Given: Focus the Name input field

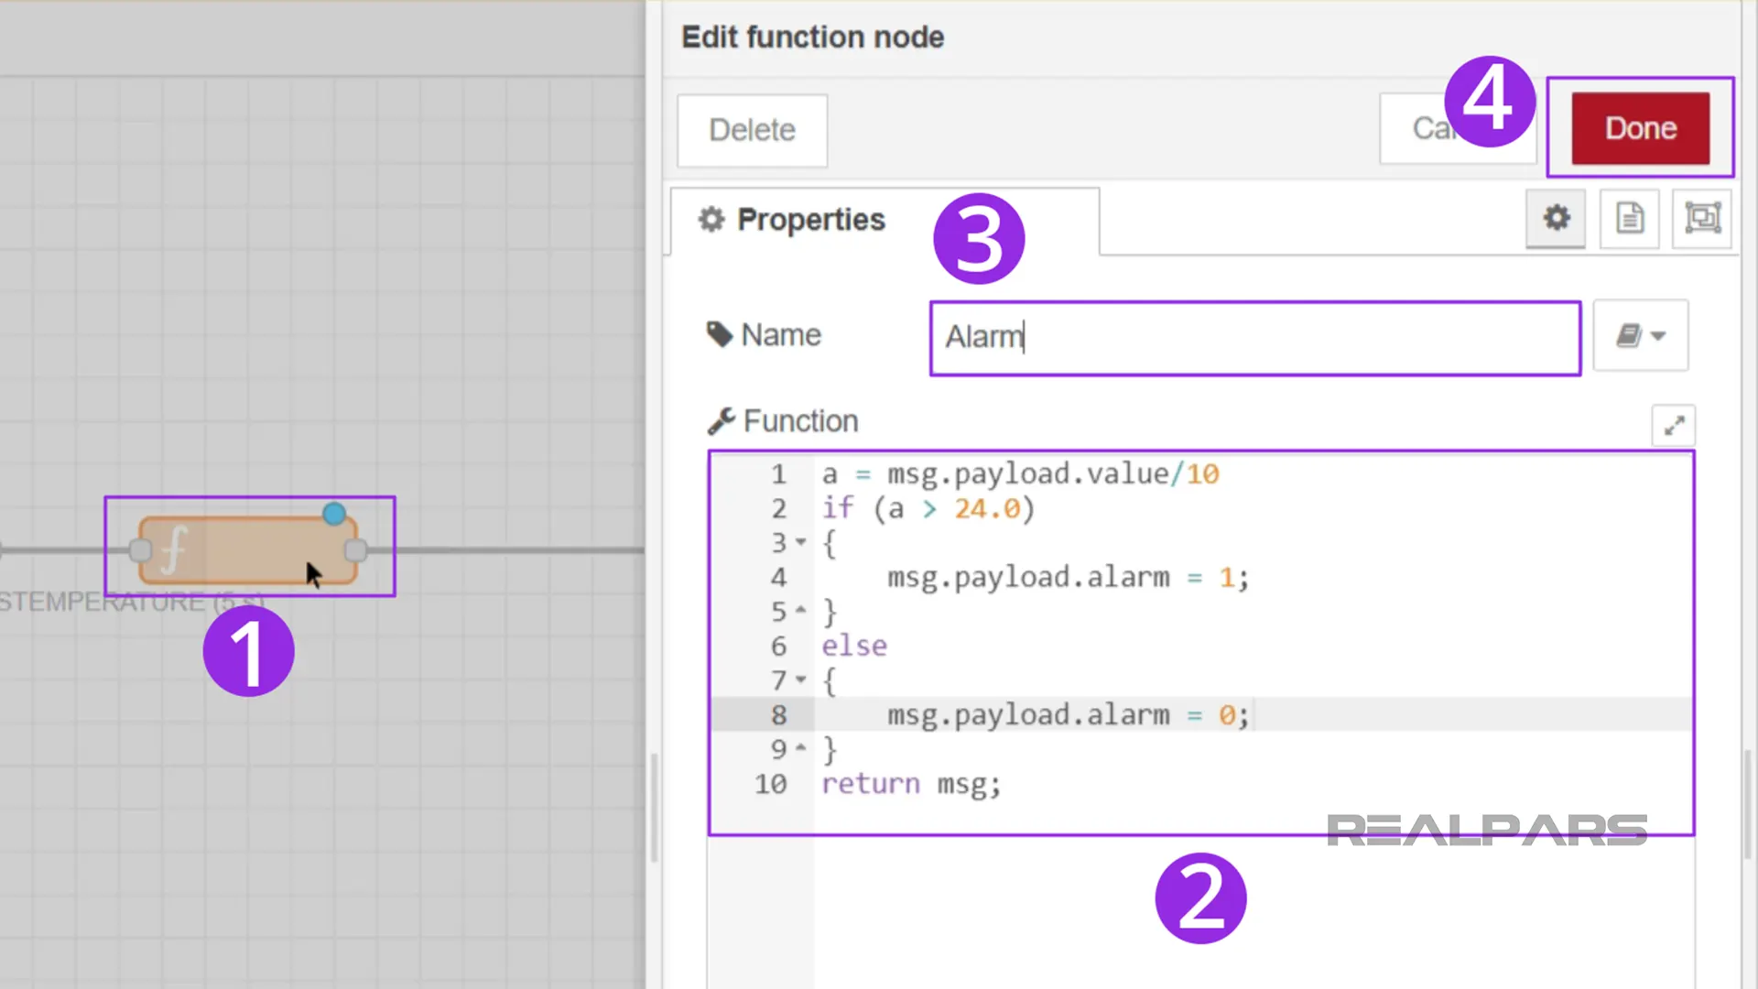Looking at the screenshot, I should point(1254,337).
